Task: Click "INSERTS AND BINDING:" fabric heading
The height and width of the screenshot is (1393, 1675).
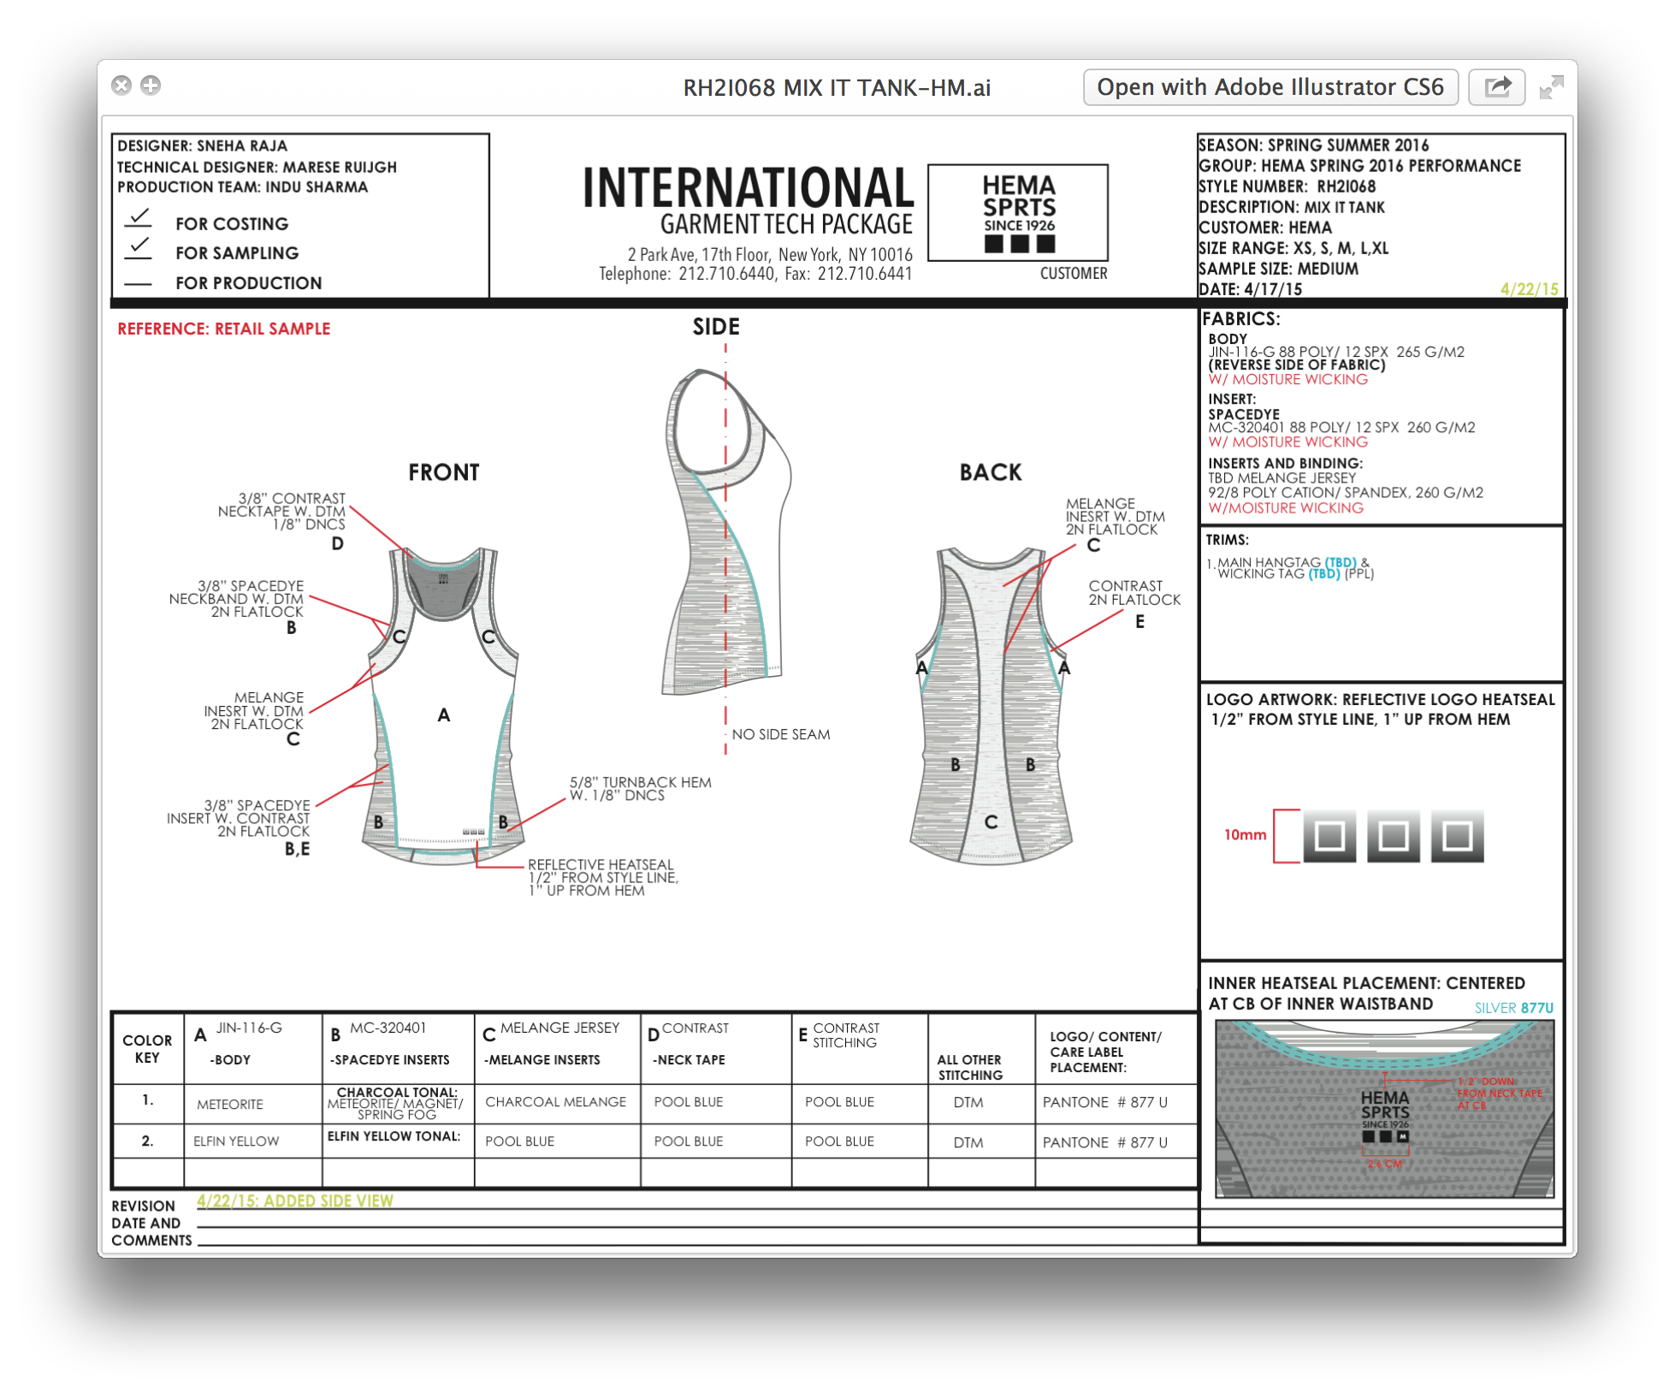Action: point(1285,463)
